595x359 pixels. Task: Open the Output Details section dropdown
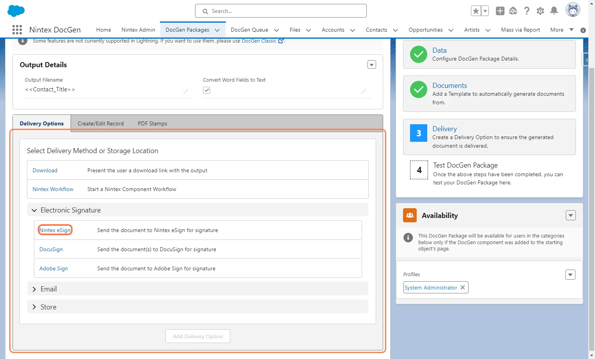372,64
